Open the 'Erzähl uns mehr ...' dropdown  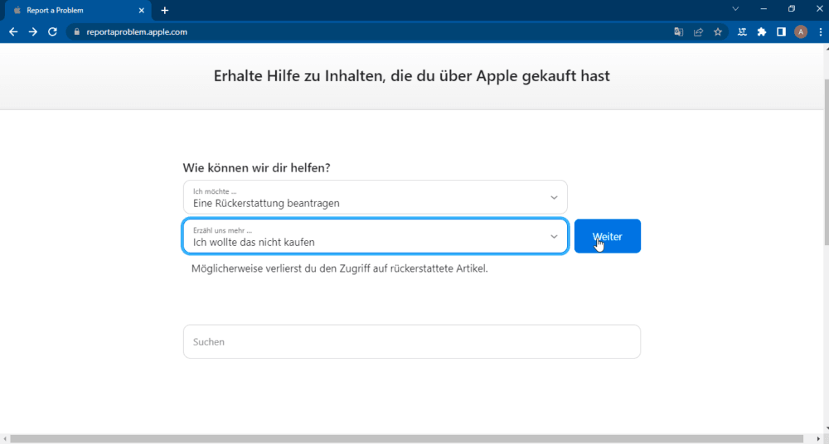[376, 236]
